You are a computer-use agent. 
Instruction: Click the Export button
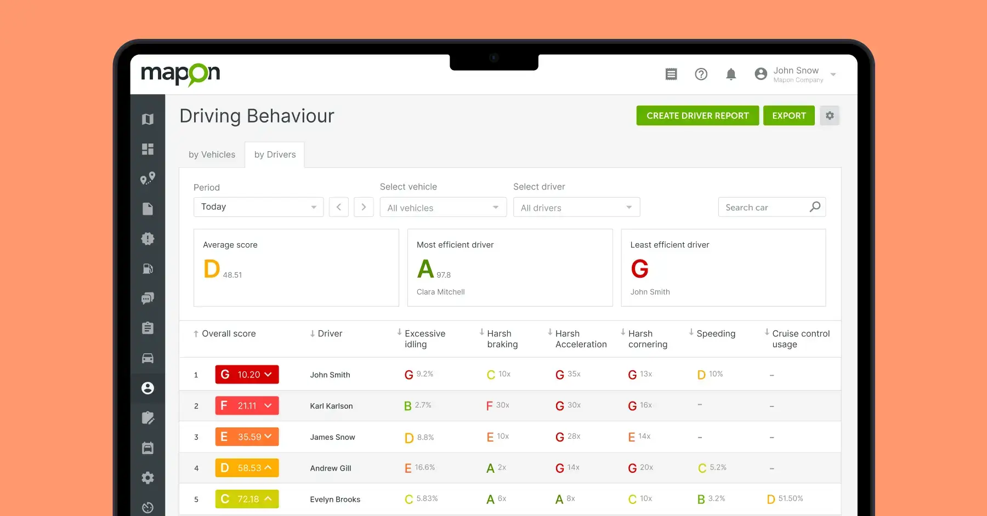click(789, 116)
